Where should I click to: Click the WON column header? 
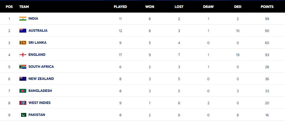[149, 7]
